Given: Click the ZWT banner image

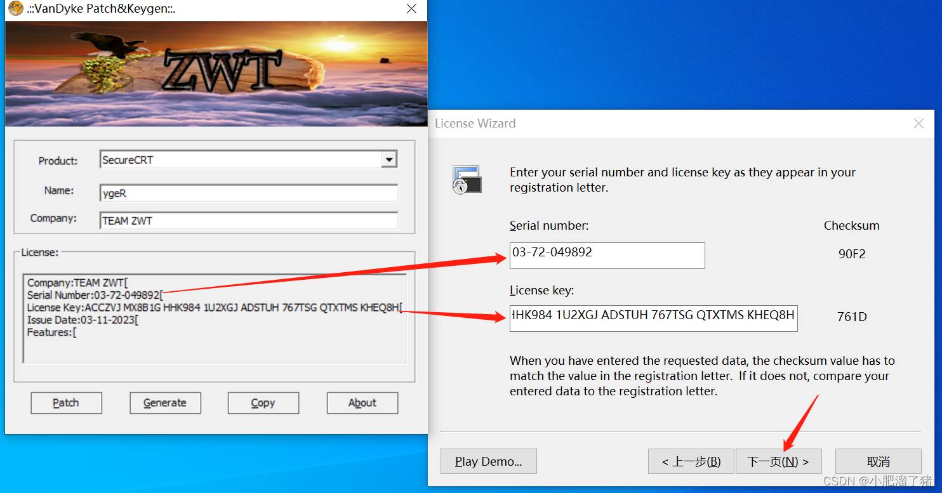Looking at the screenshot, I should tap(216, 74).
